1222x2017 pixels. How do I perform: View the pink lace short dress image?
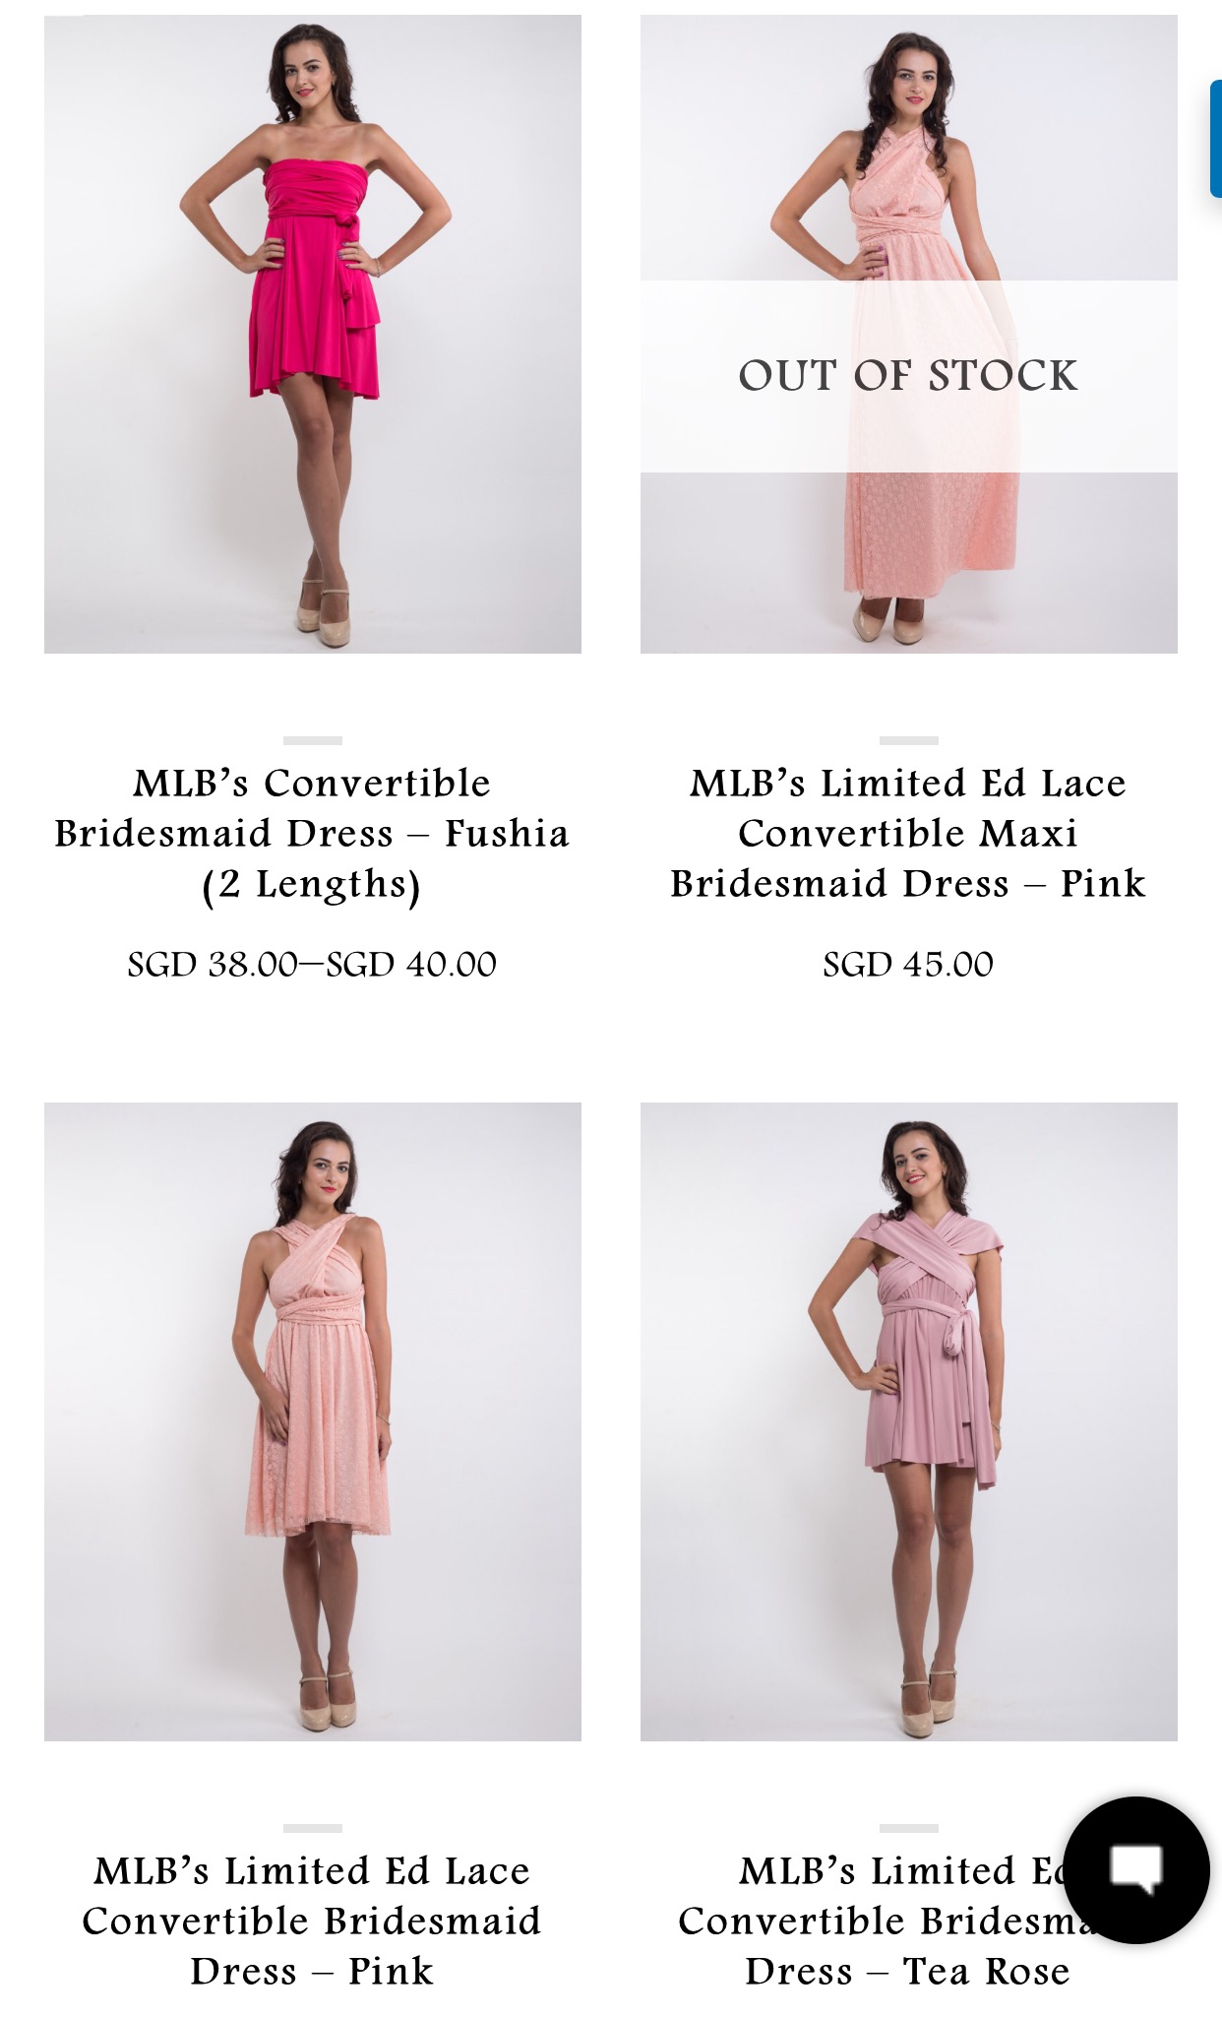pyautogui.click(x=313, y=1421)
